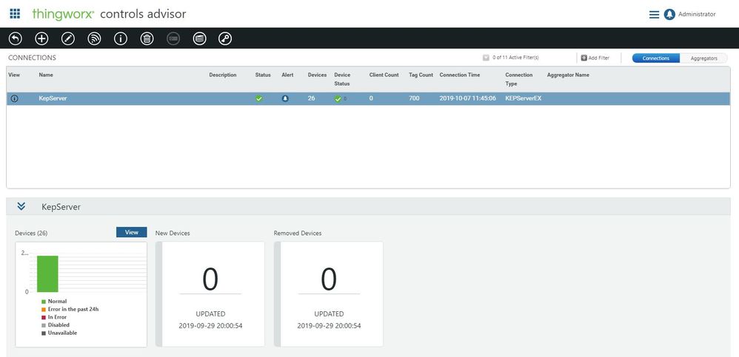The image size is (739, 357).
Task: Sort by the Tag Count column header
Action: point(421,75)
